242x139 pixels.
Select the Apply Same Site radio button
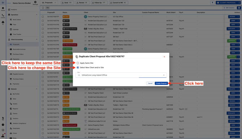[x=78, y=63]
